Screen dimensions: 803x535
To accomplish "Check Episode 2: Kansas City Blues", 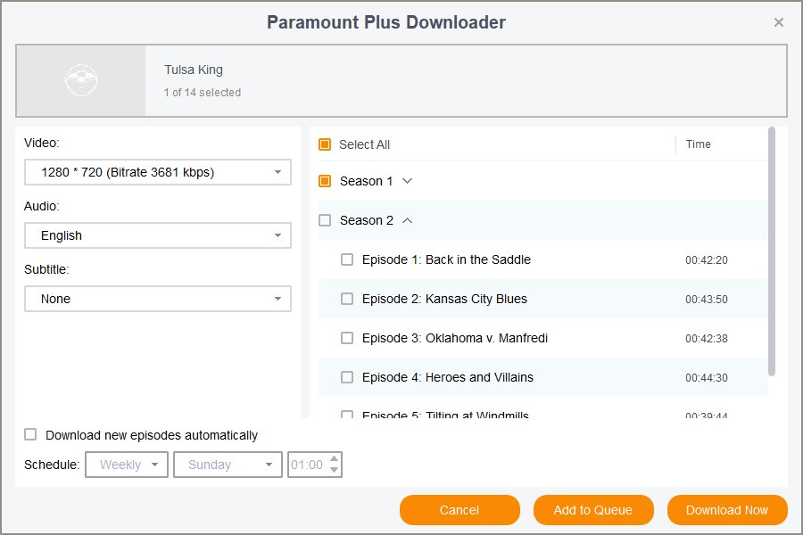I will 347,299.
